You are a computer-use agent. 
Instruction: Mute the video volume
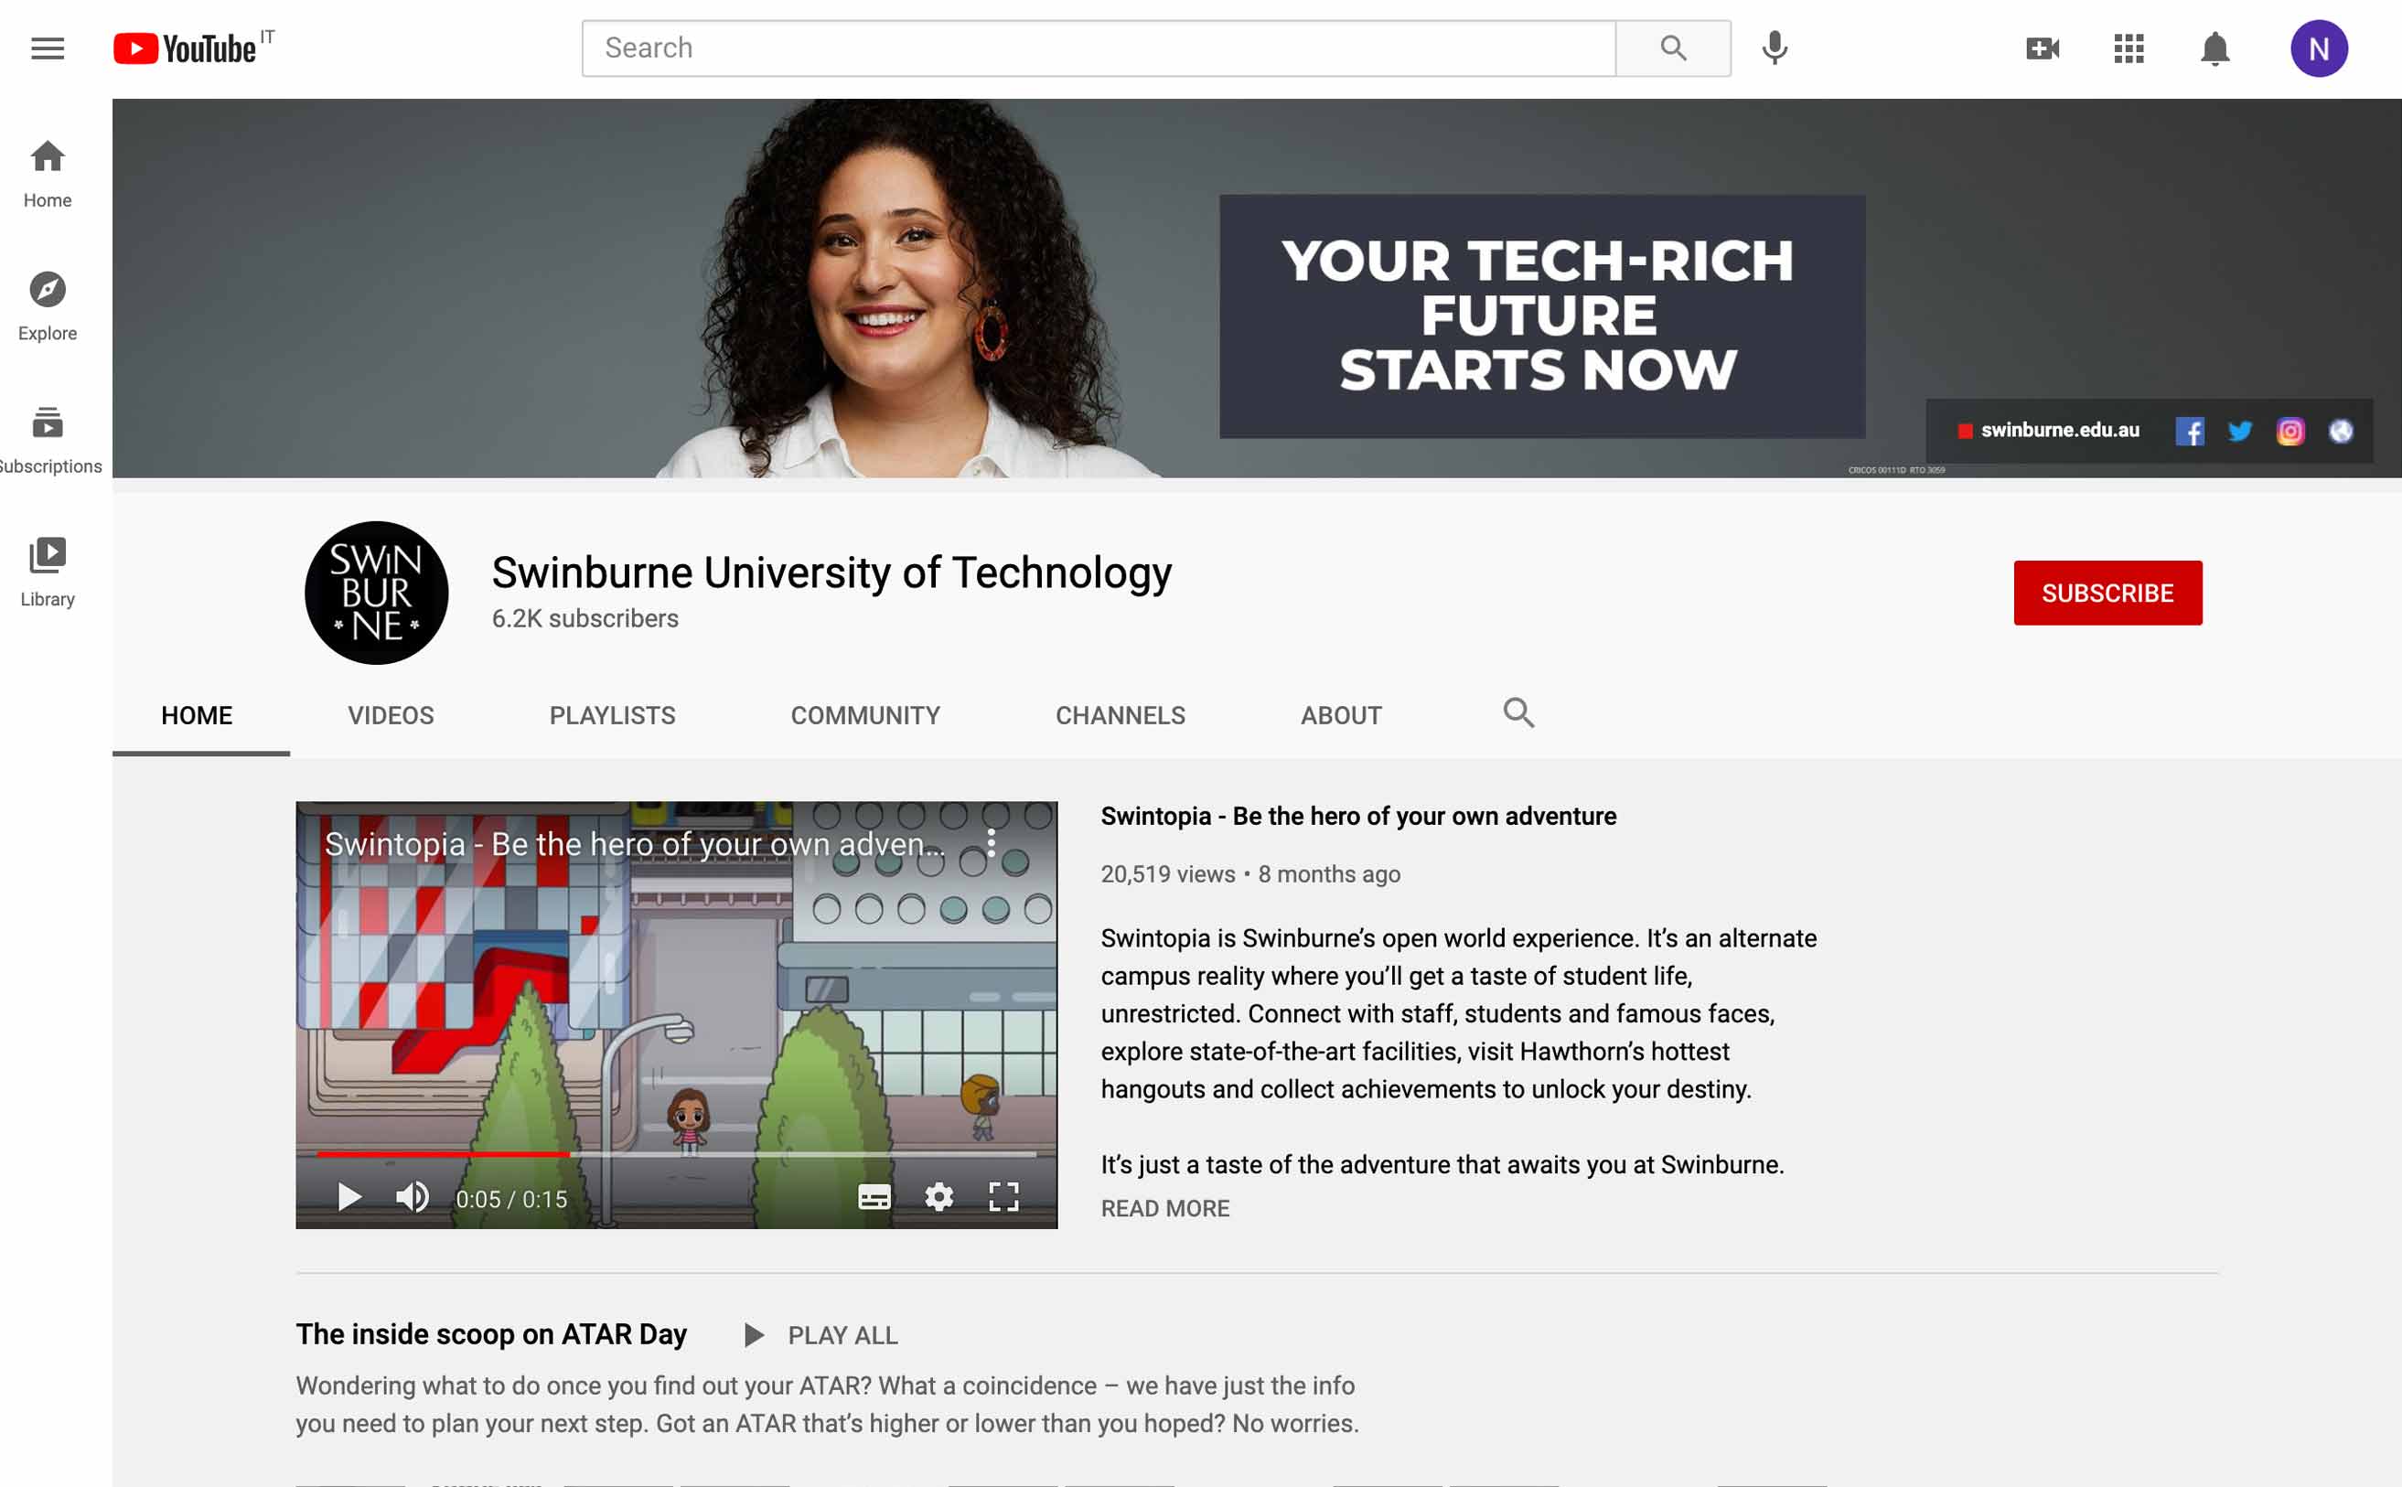[413, 1197]
